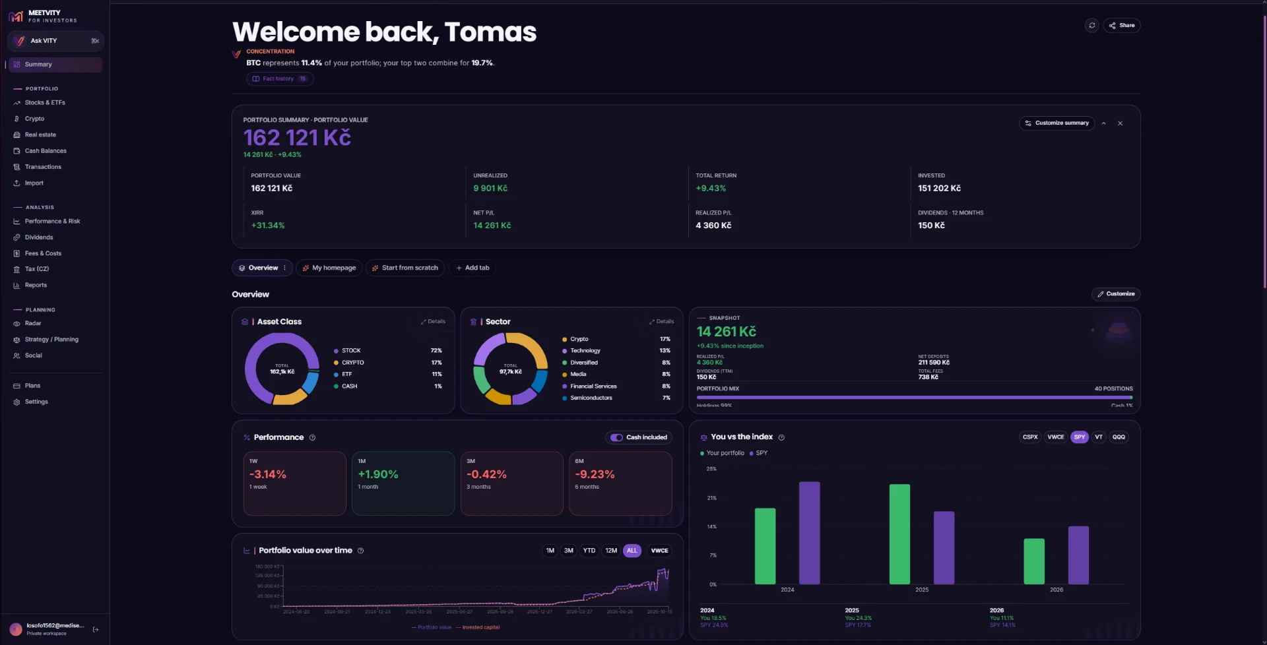Open Dividends analysis page
This screenshot has height=645, width=1267.
click(55, 237)
